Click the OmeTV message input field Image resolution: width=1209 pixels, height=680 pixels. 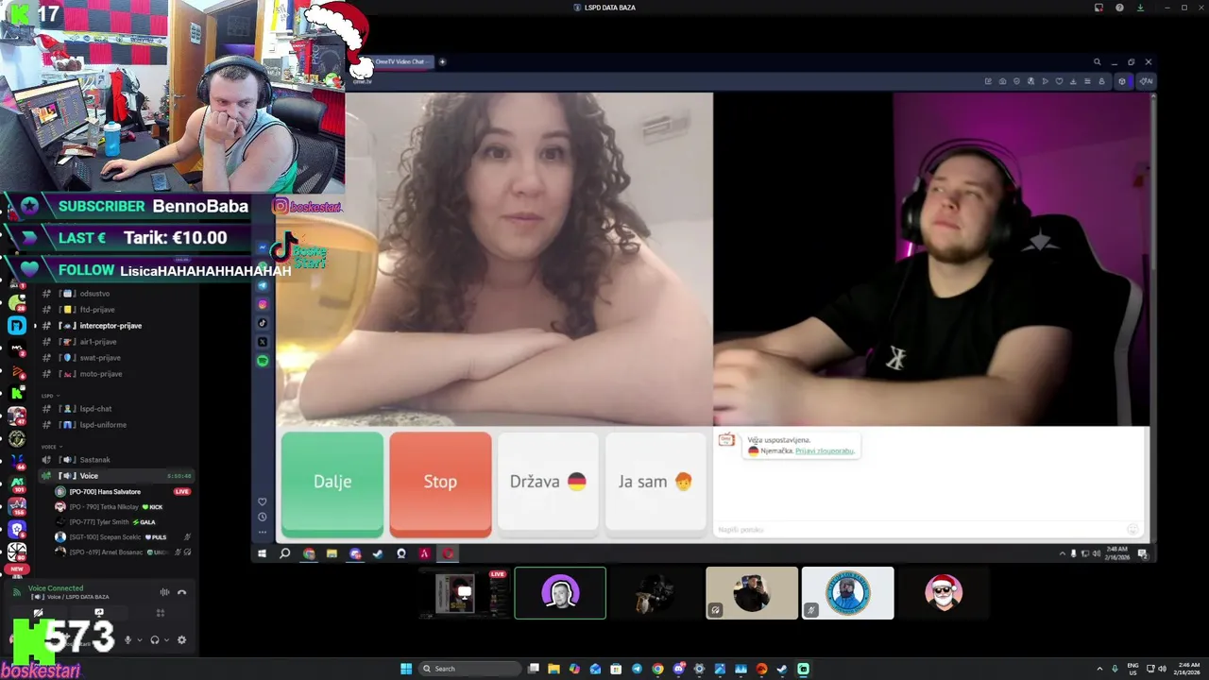pos(921,530)
